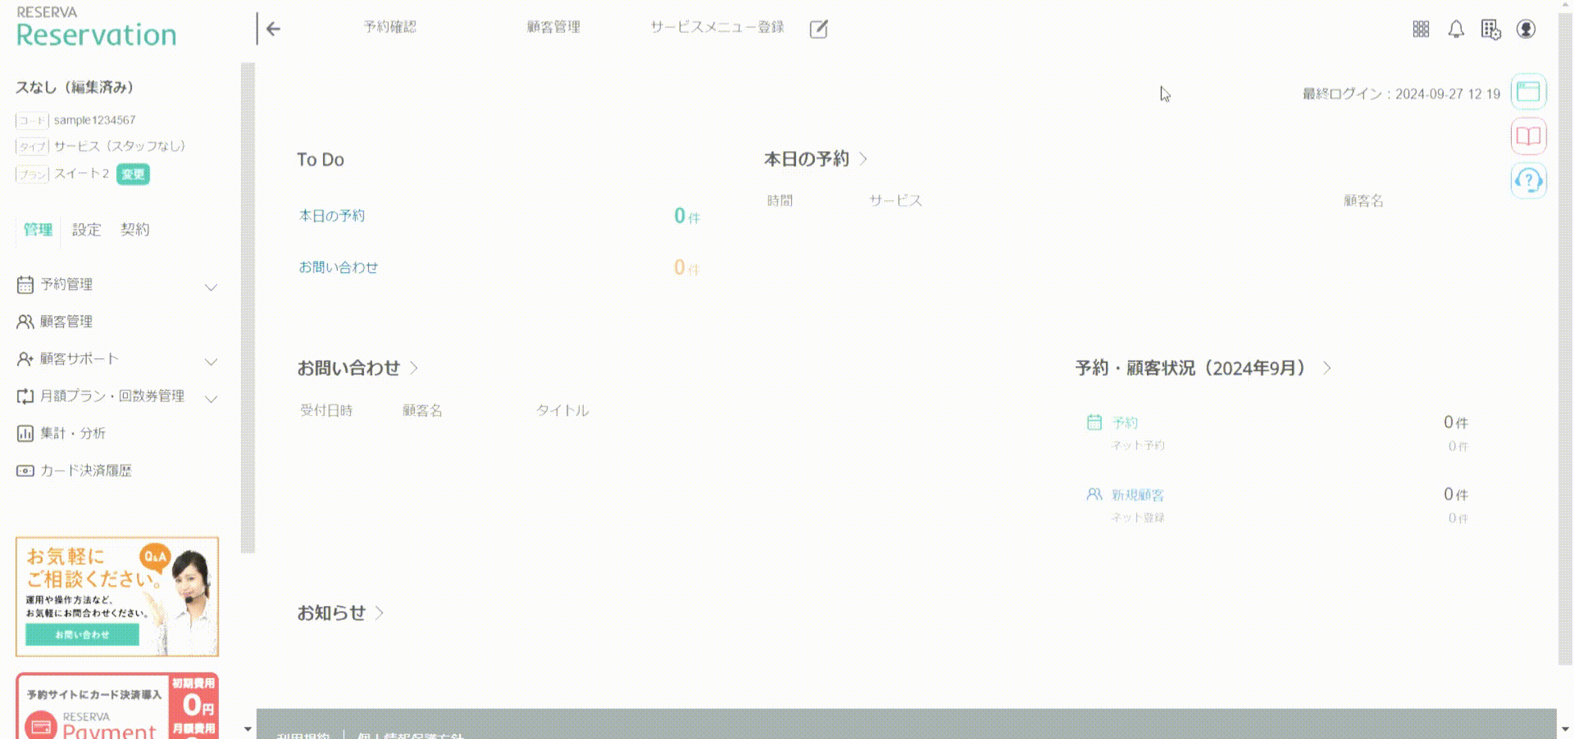Click the calendar settings header icon

1491,29
